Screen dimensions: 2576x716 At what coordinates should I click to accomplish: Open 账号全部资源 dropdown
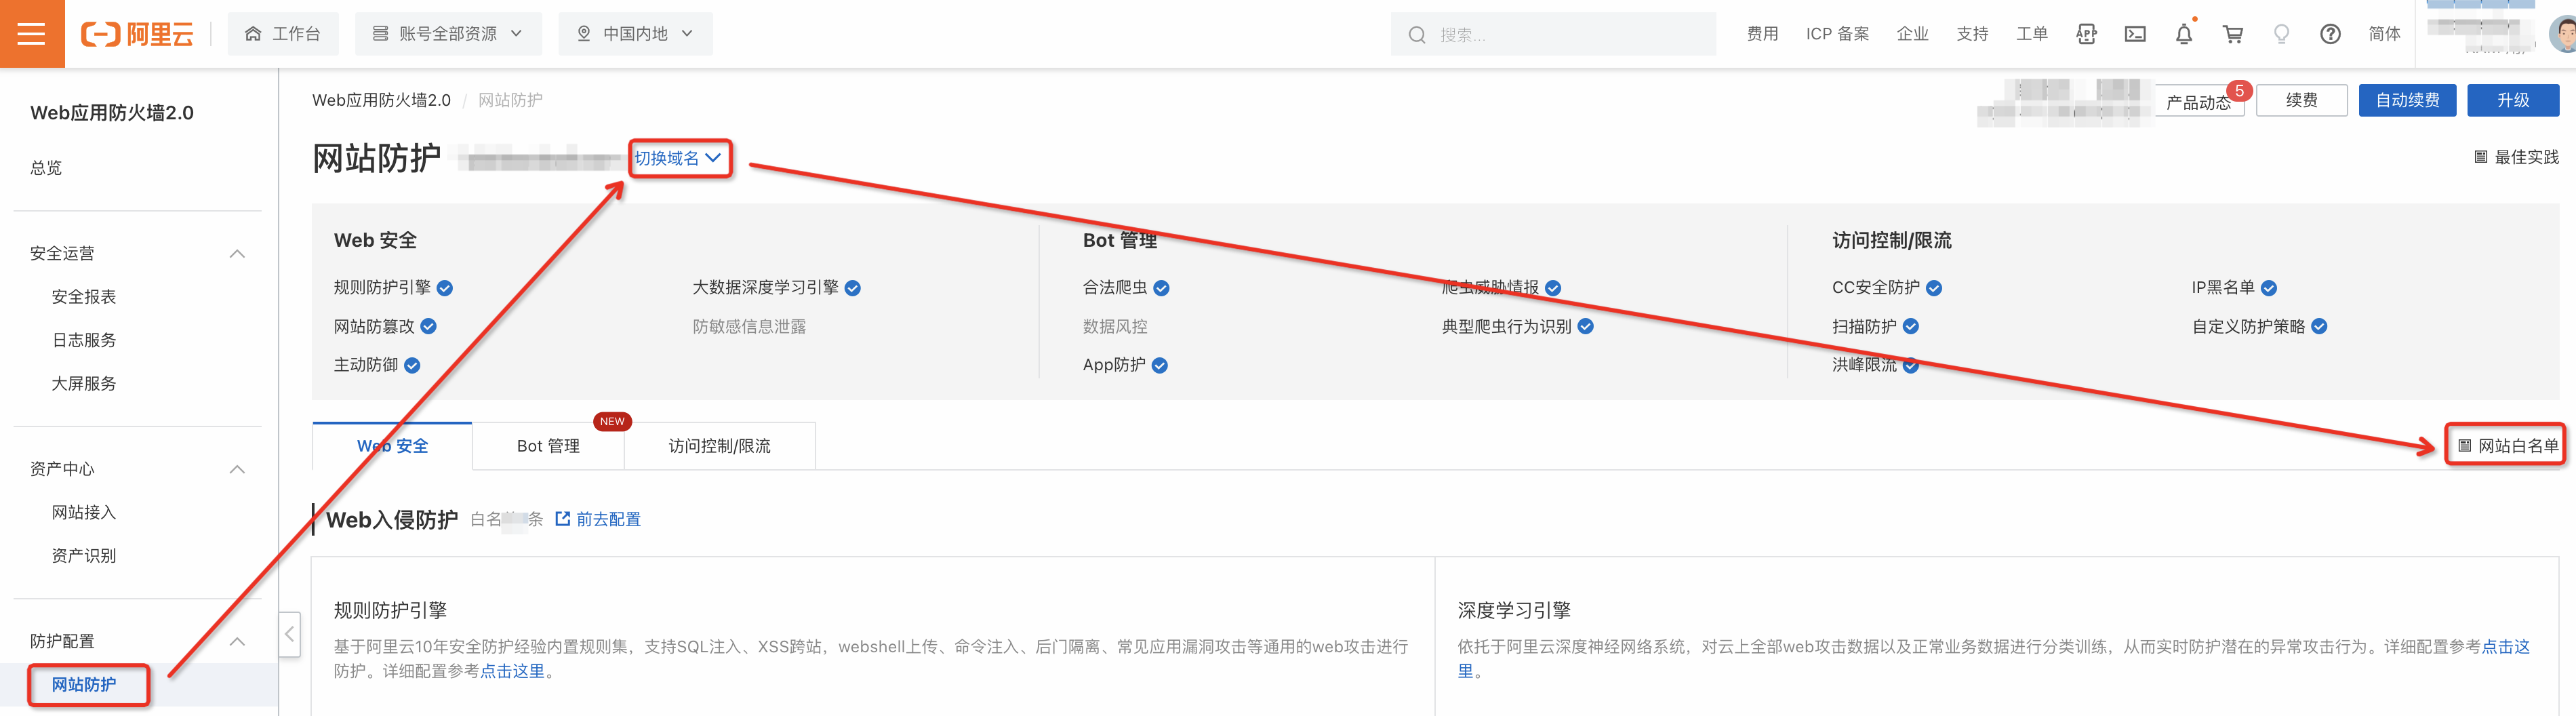pos(449,34)
